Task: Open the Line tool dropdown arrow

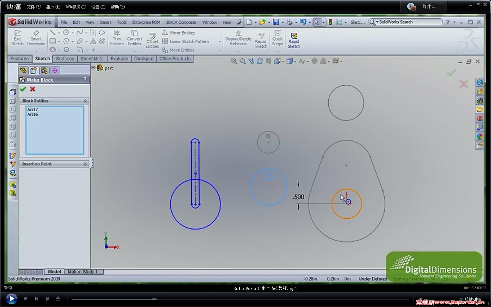Action: pyautogui.click(x=59, y=33)
